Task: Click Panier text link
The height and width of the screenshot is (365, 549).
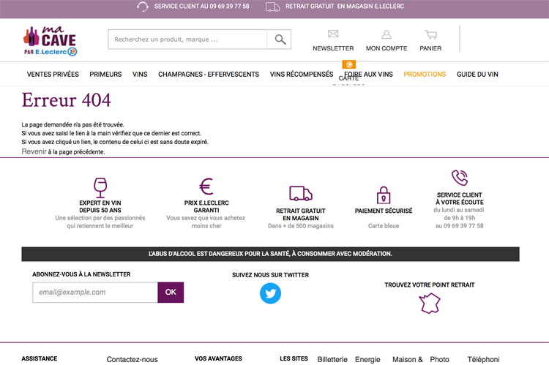Action: pos(430,48)
